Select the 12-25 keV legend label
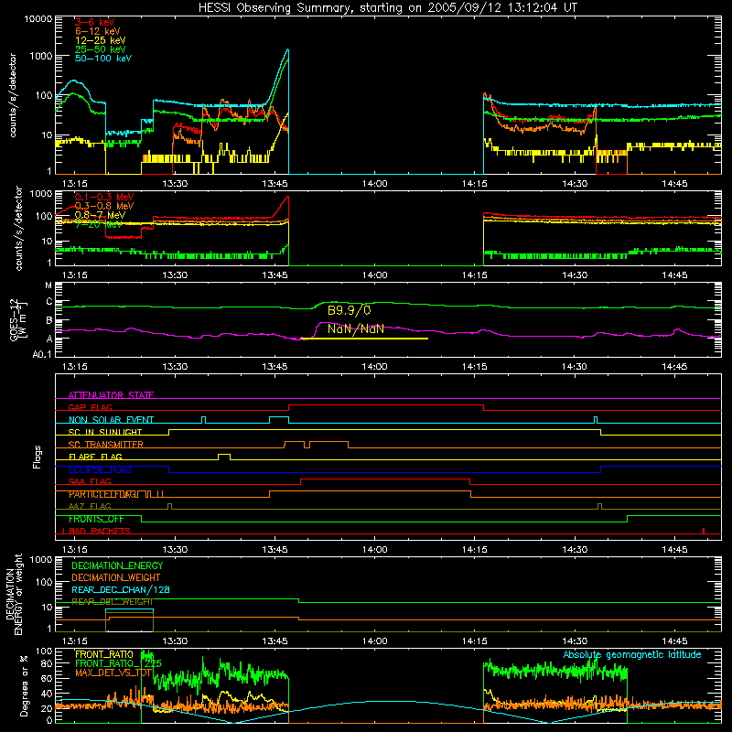 point(101,40)
